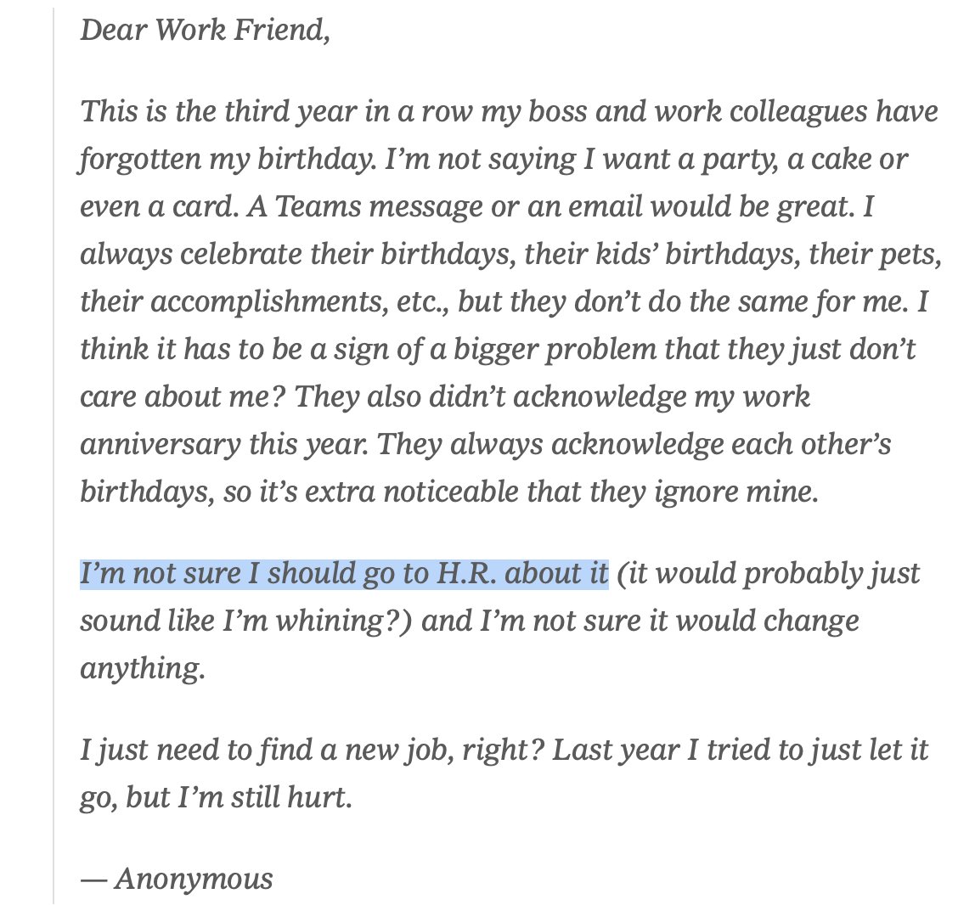The width and height of the screenshot is (975, 905).
Task: Click 'probably just' after highlighted text
Action: (x=831, y=573)
